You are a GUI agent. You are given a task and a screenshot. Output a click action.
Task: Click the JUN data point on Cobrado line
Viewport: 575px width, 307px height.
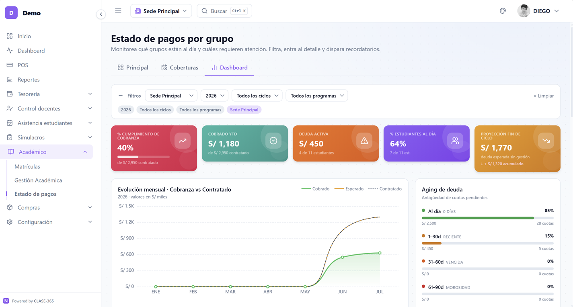click(343, 257)
